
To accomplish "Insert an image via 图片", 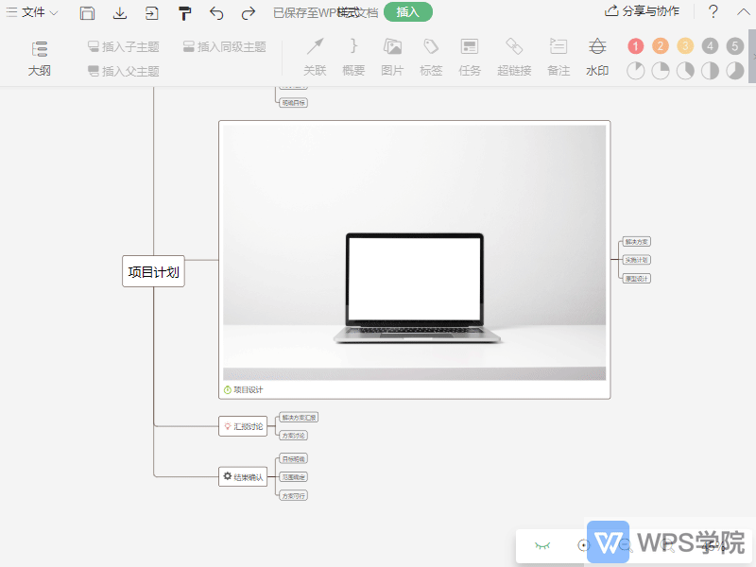I will click(392, 58).
